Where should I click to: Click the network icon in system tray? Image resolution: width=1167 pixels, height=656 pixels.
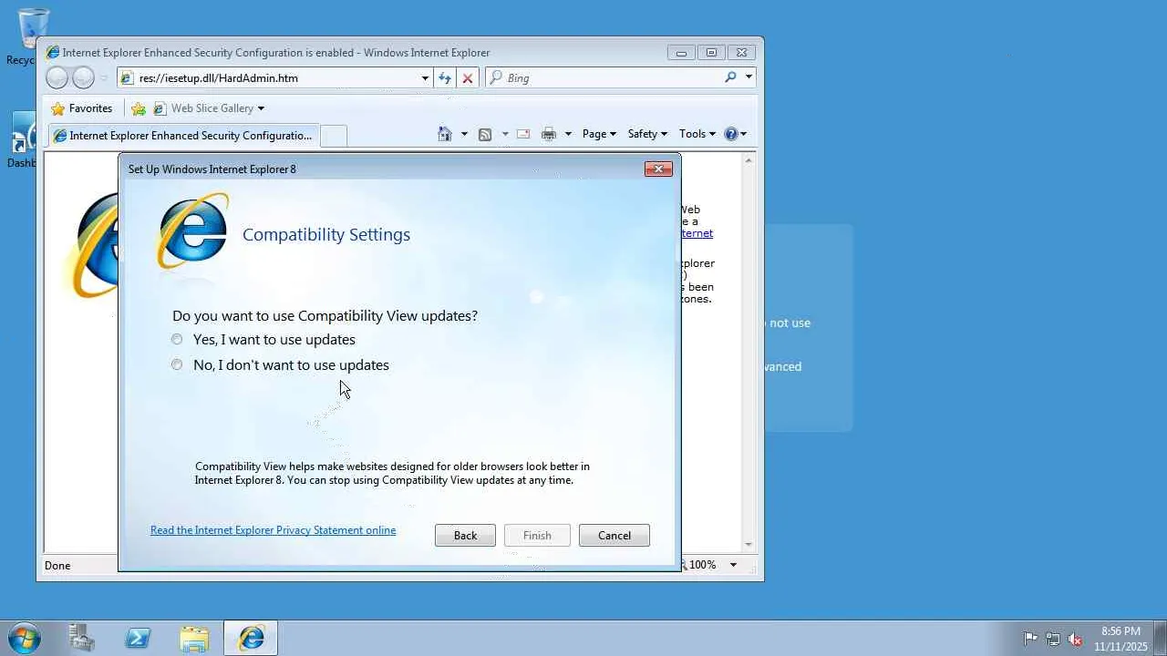point(1053,639)
